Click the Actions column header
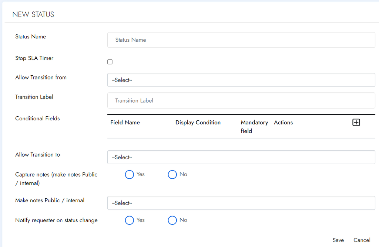Image resolution: width=379 pixels, height=247 pixels. [x=283, y=123]
